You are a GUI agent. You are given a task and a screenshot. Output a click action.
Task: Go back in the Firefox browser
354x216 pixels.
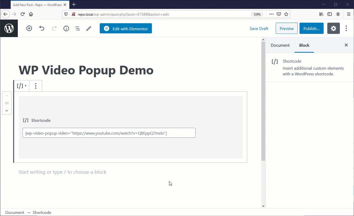(x=5, y=14)
